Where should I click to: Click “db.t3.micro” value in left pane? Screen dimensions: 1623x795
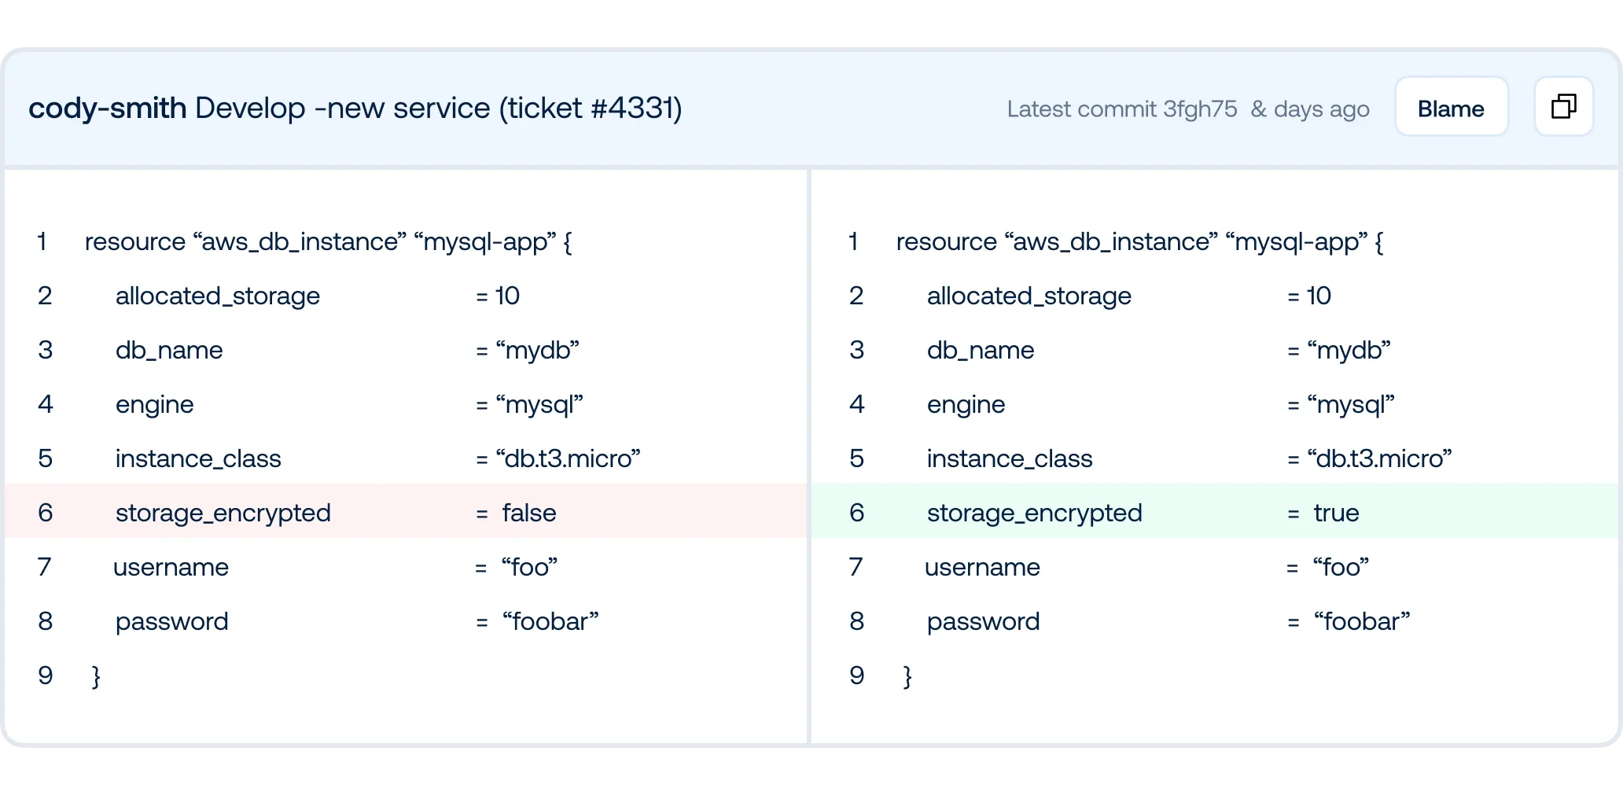tap(569, 458)
